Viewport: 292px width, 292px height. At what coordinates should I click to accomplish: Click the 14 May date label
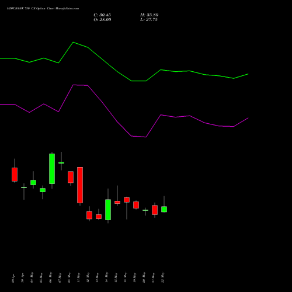tap(106, 277)
